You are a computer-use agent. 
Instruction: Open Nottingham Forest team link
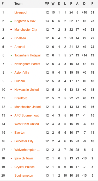(27, 64)
